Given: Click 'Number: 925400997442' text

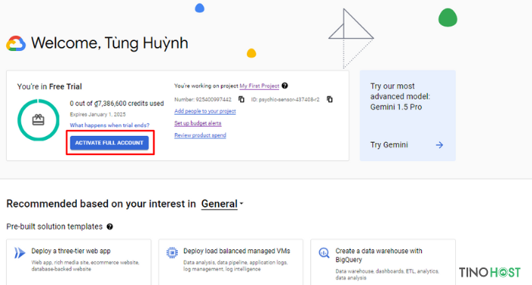Looking at the screenshot, I should click(203, 100).
